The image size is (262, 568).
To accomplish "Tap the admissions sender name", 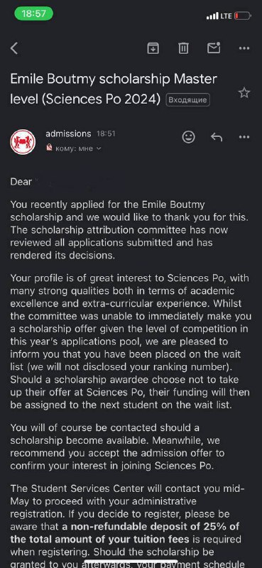I will (68, 133).
